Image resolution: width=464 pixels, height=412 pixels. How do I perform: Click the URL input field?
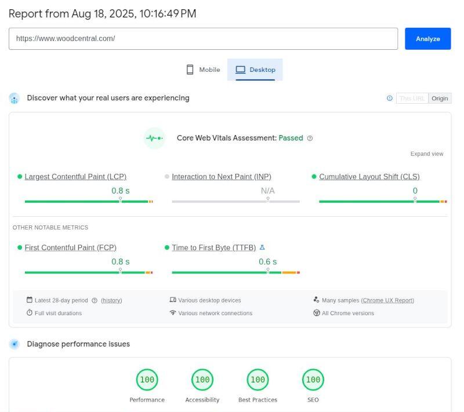[x=204, y=39]
